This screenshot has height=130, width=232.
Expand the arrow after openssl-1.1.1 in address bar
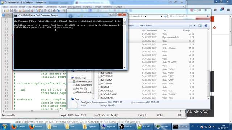pyautogui.click(x=146, y=16)
